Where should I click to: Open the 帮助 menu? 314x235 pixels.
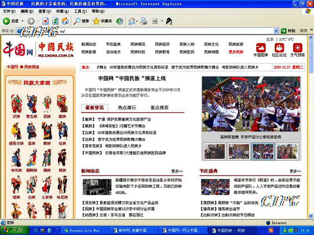click(x=98, y=11)
